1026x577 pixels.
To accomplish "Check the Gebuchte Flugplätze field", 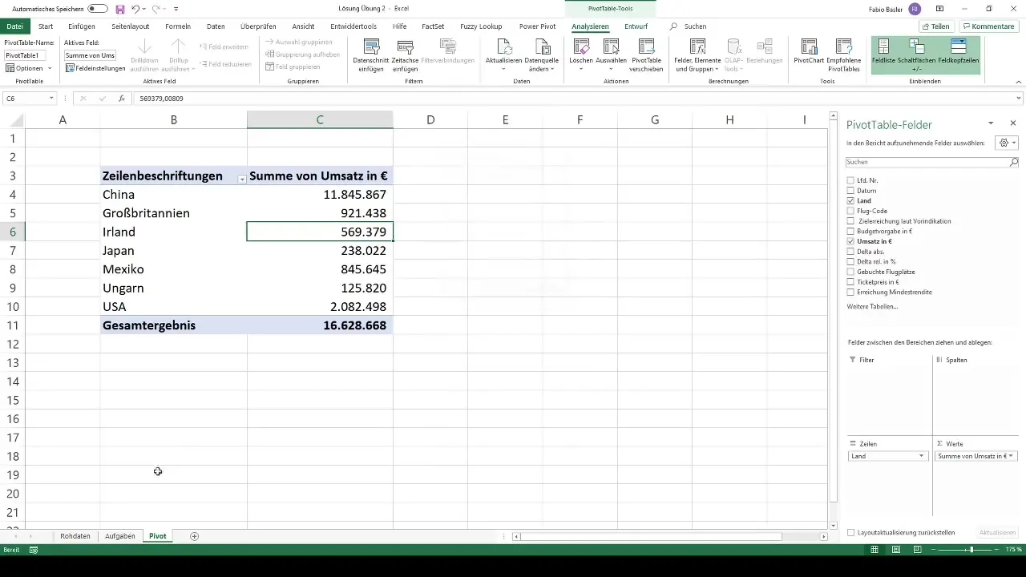I will click(850, 272).
